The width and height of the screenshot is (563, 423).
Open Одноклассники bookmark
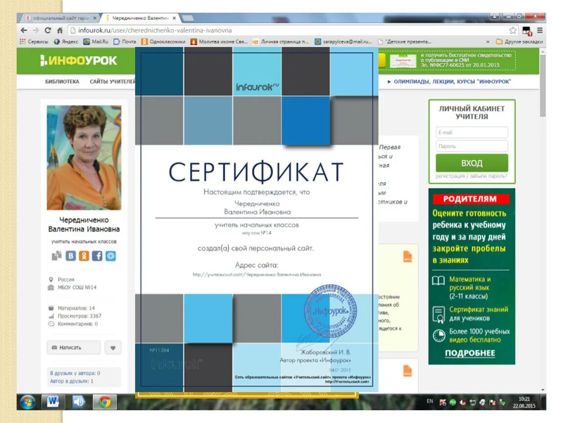[164, 42]
